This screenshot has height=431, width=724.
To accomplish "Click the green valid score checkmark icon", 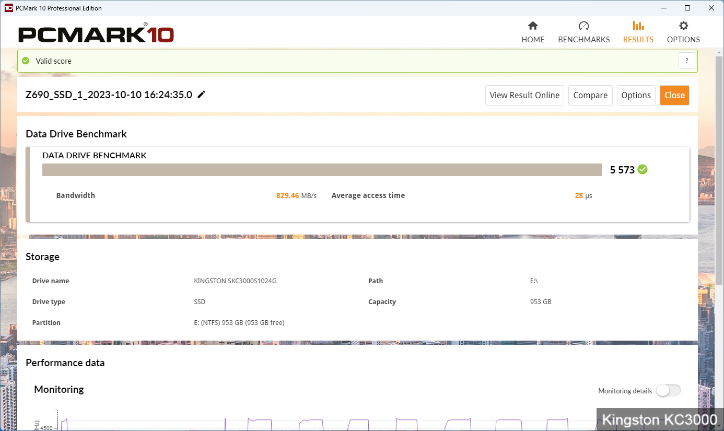I will [x=26, y=61].
